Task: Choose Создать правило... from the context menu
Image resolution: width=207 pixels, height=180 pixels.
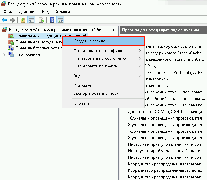Action: tap(103, 41)
